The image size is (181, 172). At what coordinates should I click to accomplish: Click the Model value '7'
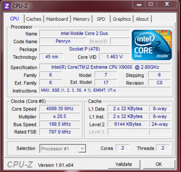(106, 75)
